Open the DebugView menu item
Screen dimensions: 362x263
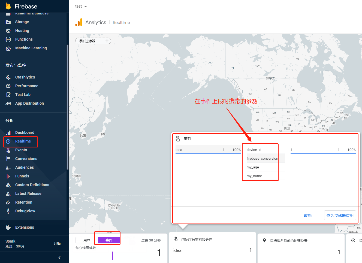coord(25,211)
